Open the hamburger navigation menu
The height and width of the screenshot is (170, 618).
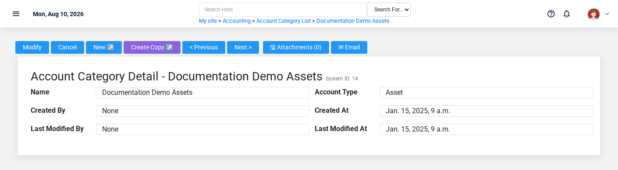pyautogui.click(x=16, y=14)
